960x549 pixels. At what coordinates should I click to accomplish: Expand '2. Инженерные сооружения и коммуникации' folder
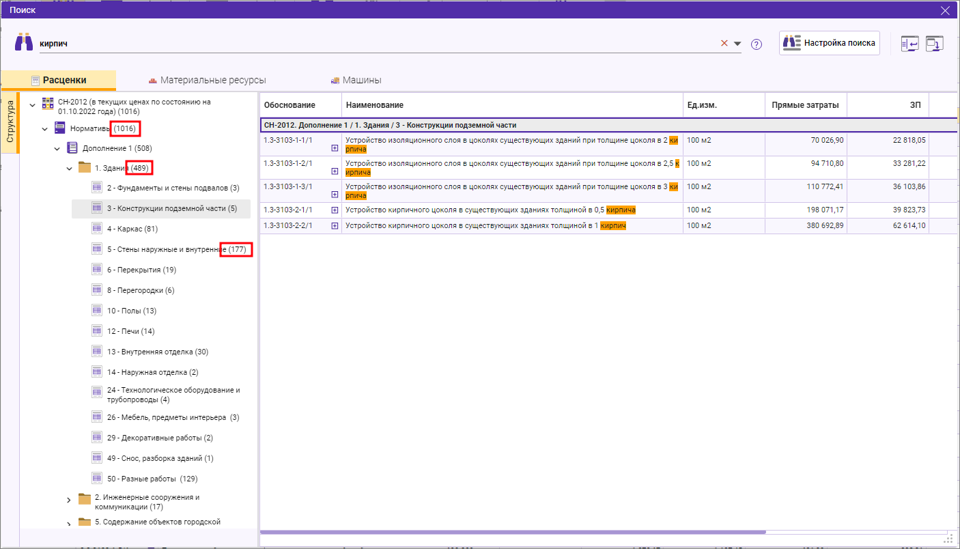(x=69, y=501)
